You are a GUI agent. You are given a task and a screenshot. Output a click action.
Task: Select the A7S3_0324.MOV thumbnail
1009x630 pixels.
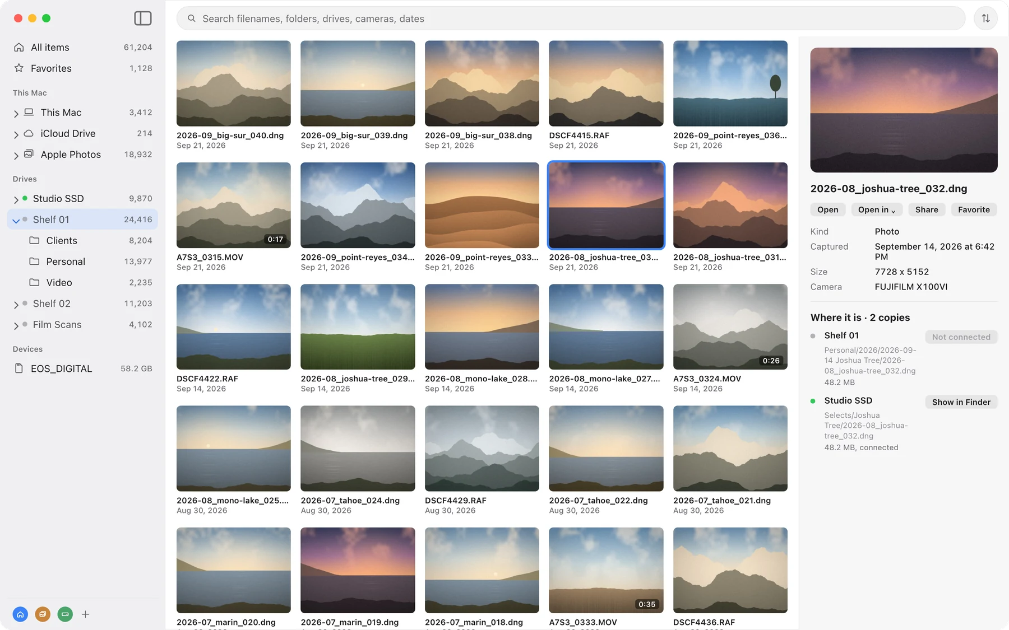pyautogui.click(x=730, y=326)
